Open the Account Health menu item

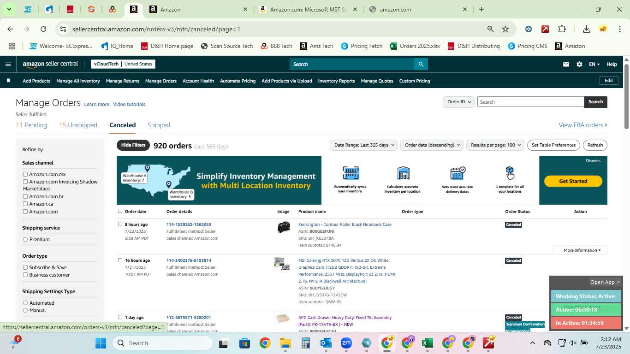[x=198, y=81]
